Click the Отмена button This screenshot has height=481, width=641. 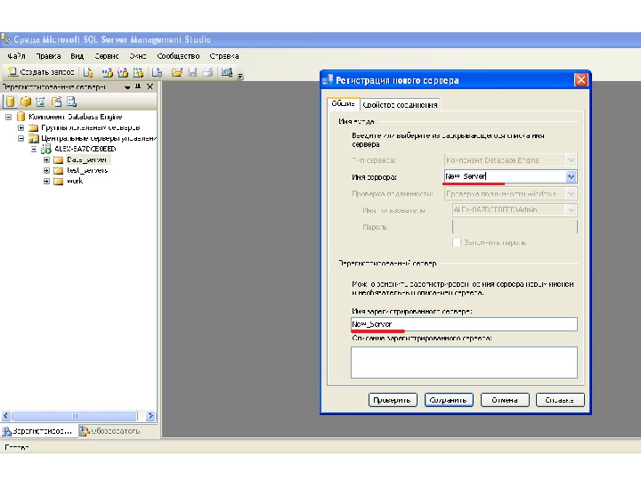coord(505,400)
